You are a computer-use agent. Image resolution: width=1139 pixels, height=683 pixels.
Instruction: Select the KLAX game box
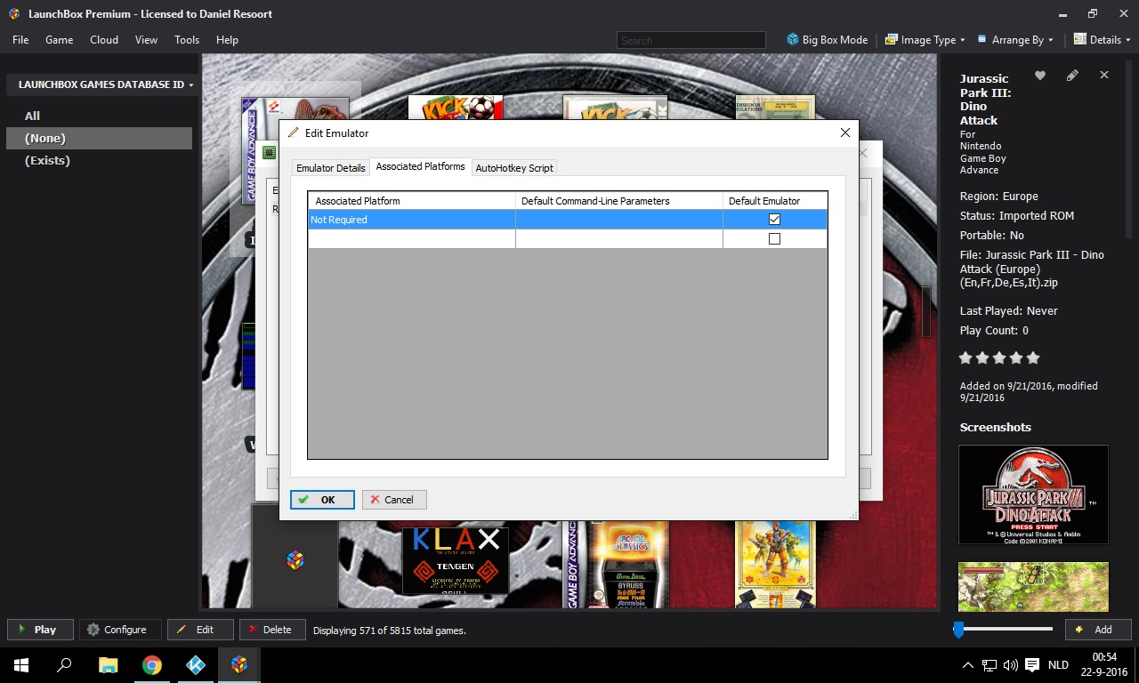click(456, 560)
